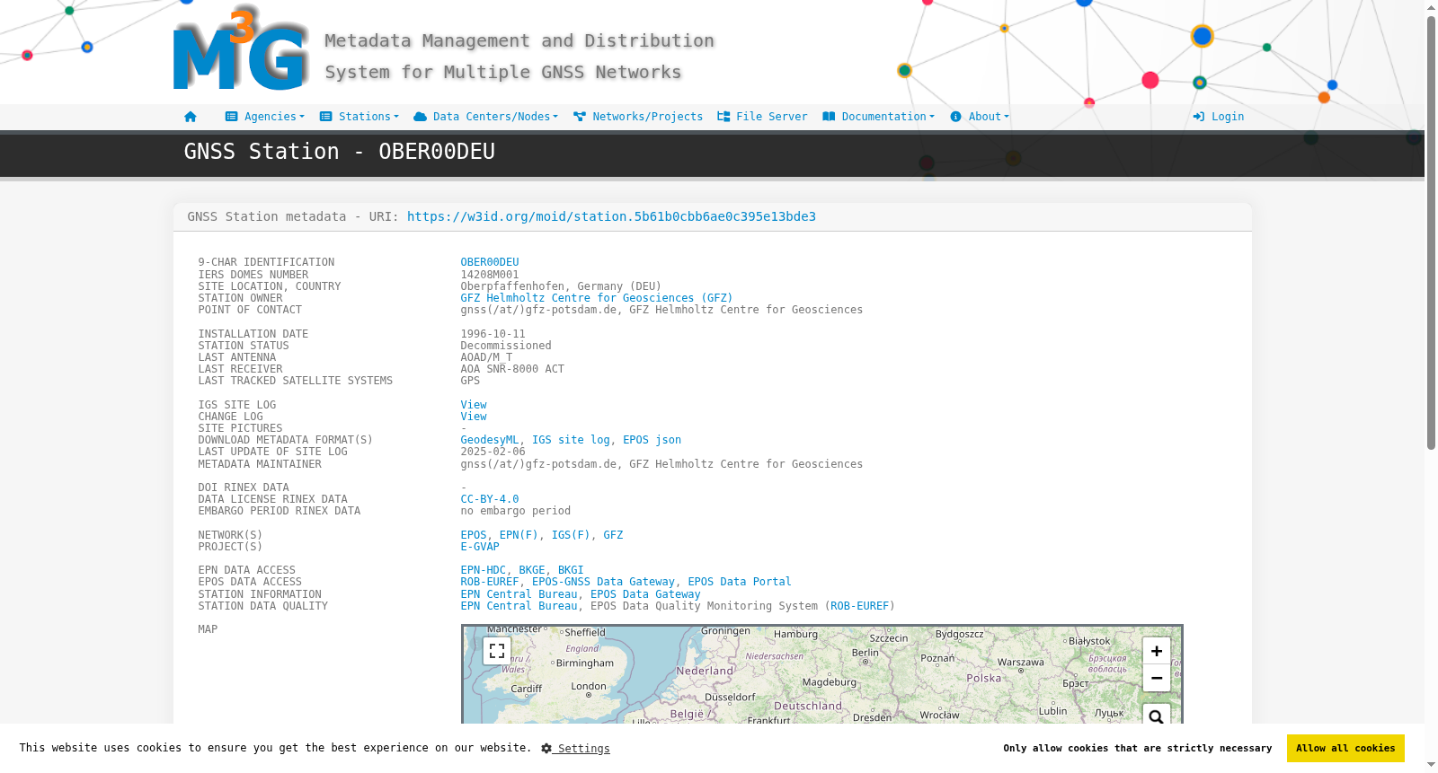The height and width of the screenshot is (773, 1438).
Task: Click the DOMES number 14208M001
Action: click(x=490, y=275)
